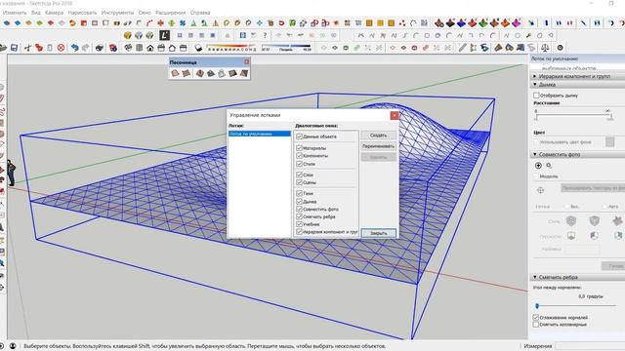Click the question-mark help icon in the toolbar

tap(265, 35)
